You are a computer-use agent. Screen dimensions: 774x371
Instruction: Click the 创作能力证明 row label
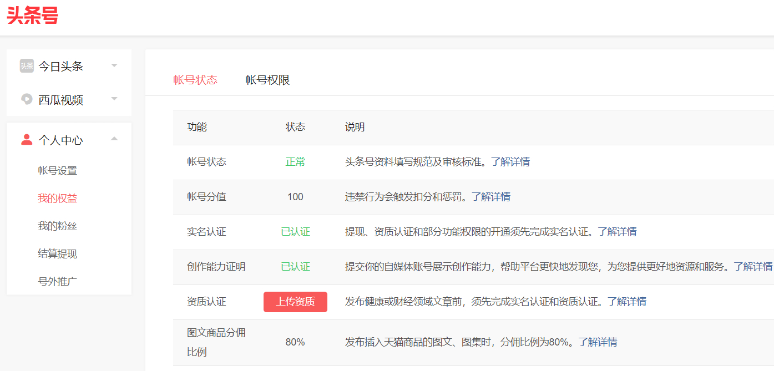(x=216, y=267)
